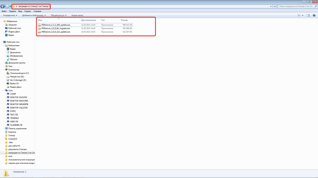
Task: Open the Общий доступ dropdown
Action: [59, 15]
